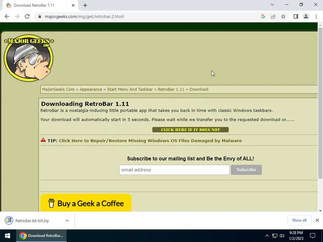Click the browser forward arrow
323x242 pixels.
(x=17, y=16)
